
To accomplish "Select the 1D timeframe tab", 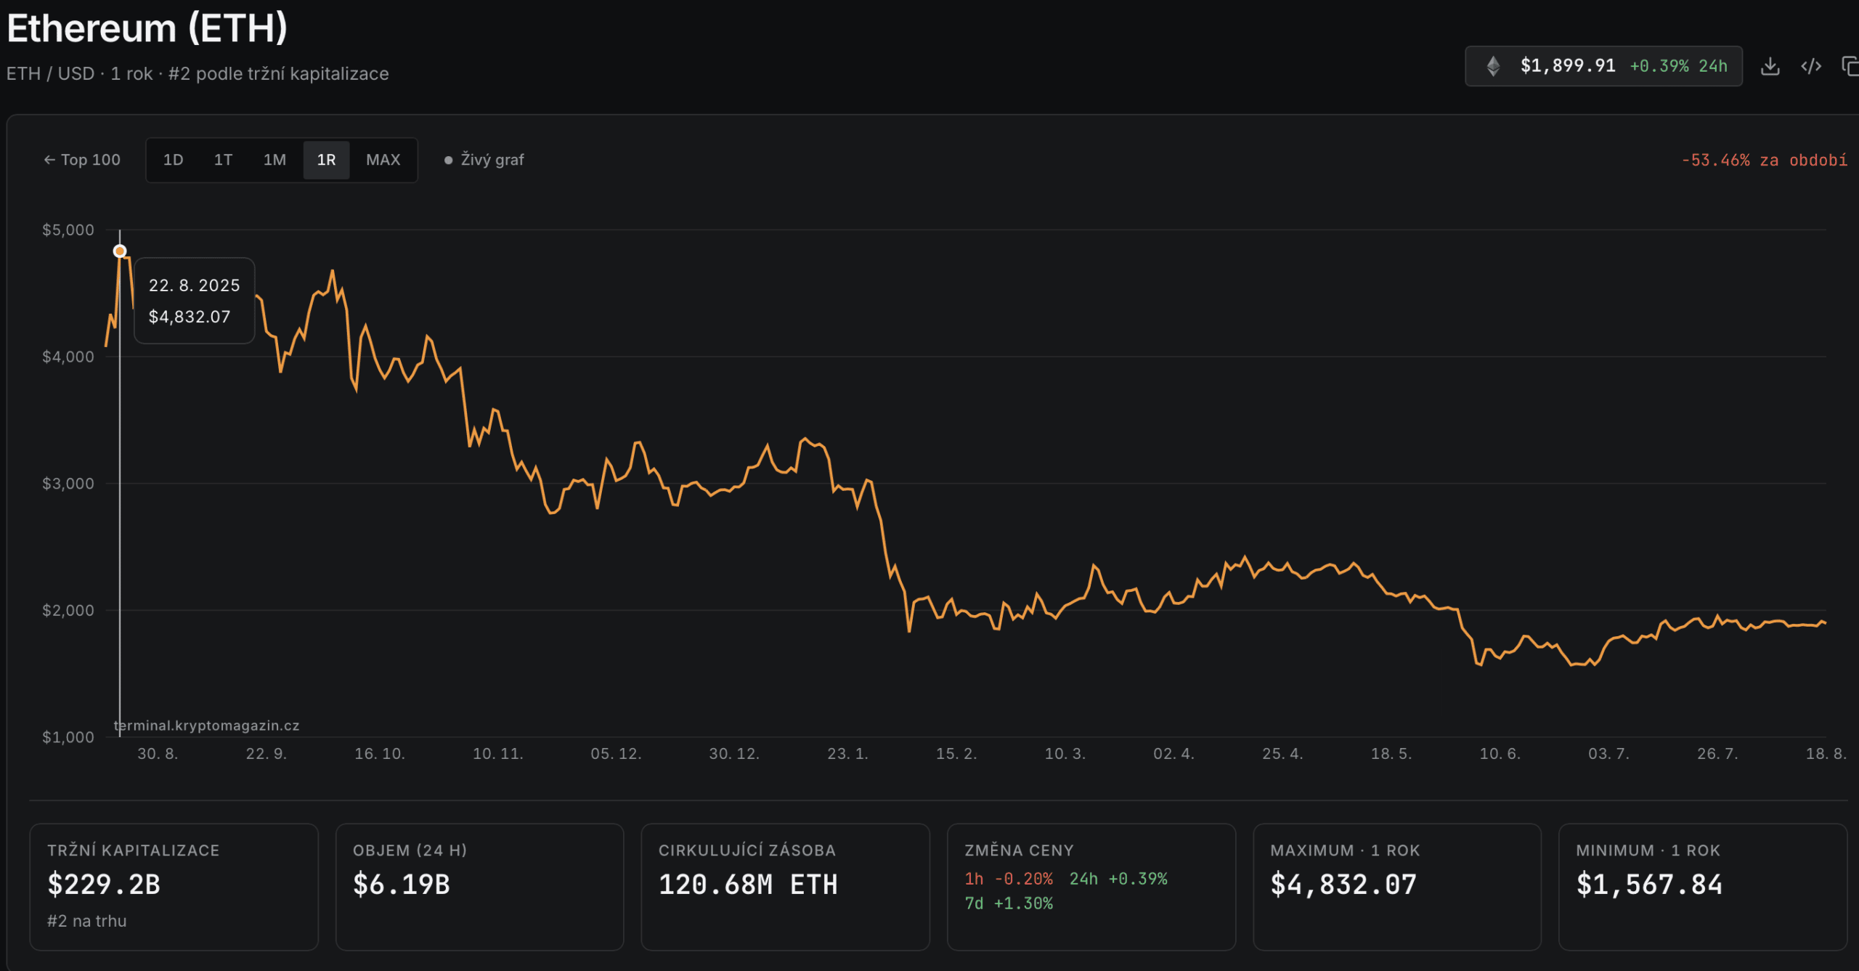I will (x=173, y=160).
